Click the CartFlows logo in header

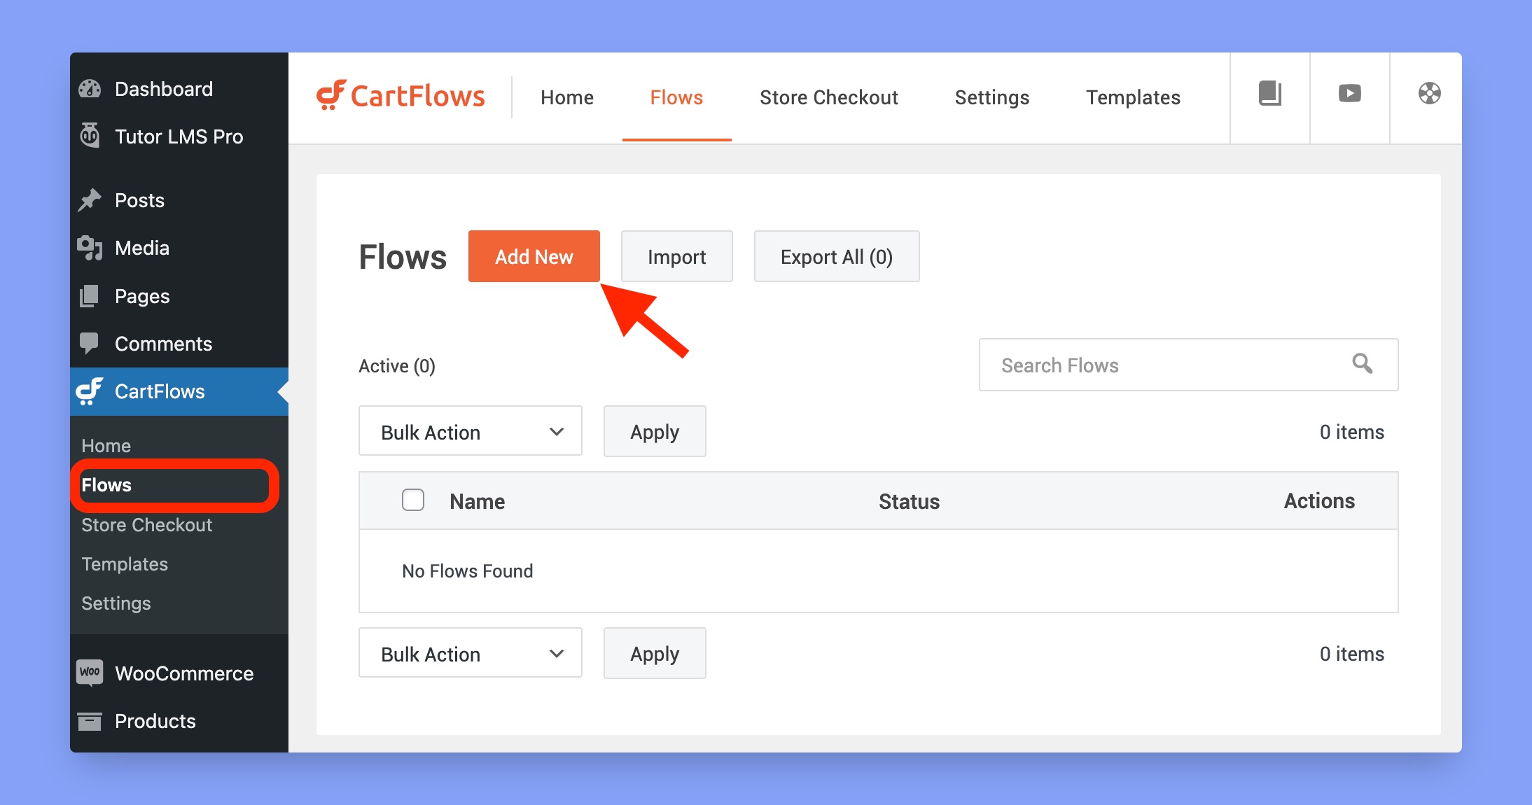point(401,96)
